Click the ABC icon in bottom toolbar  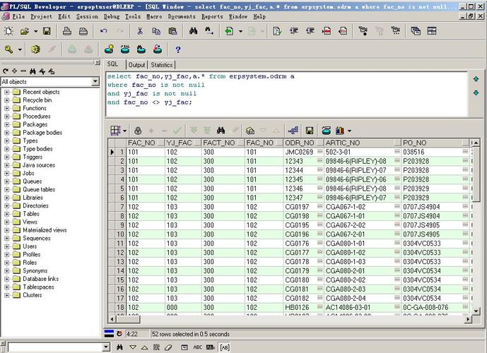pyautogui.click(x=197, y=347)
